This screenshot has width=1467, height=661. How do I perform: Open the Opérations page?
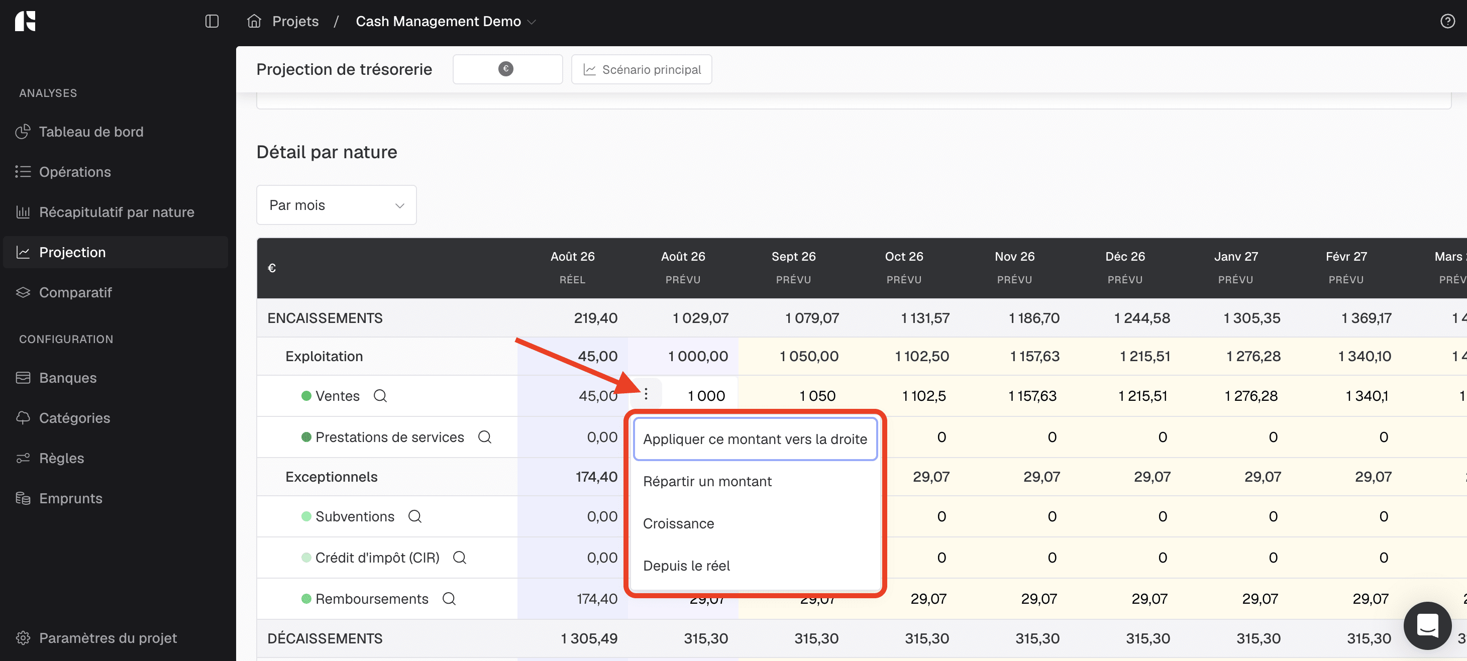[x=116, y=171]
